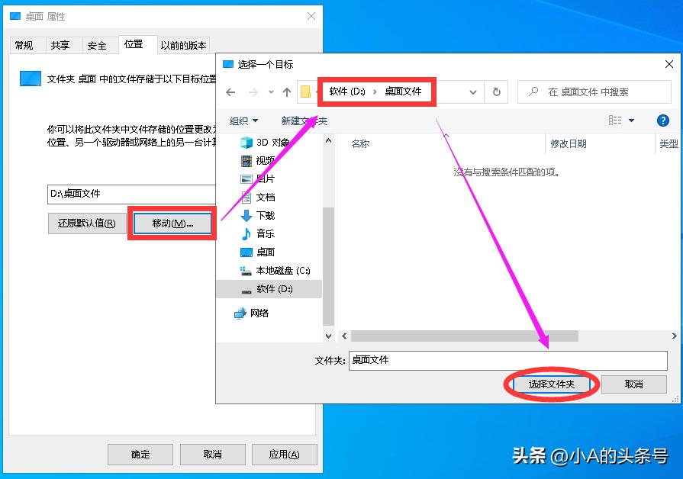
Task: Navigate up one folder level
Action: click(x=285, y=91)
